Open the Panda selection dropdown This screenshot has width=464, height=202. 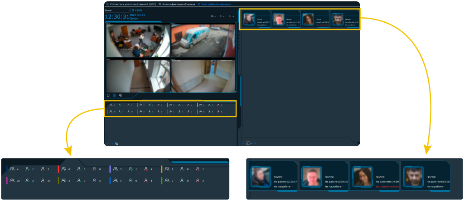click(x=117, y=10)
